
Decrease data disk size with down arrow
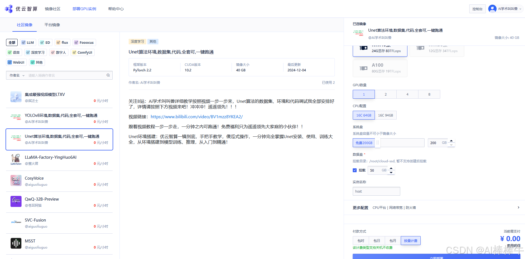pyautogui.click(x=391, y=172)
